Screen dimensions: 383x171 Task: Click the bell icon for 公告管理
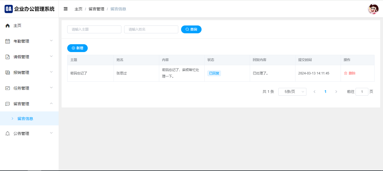[x=8, y=134]
